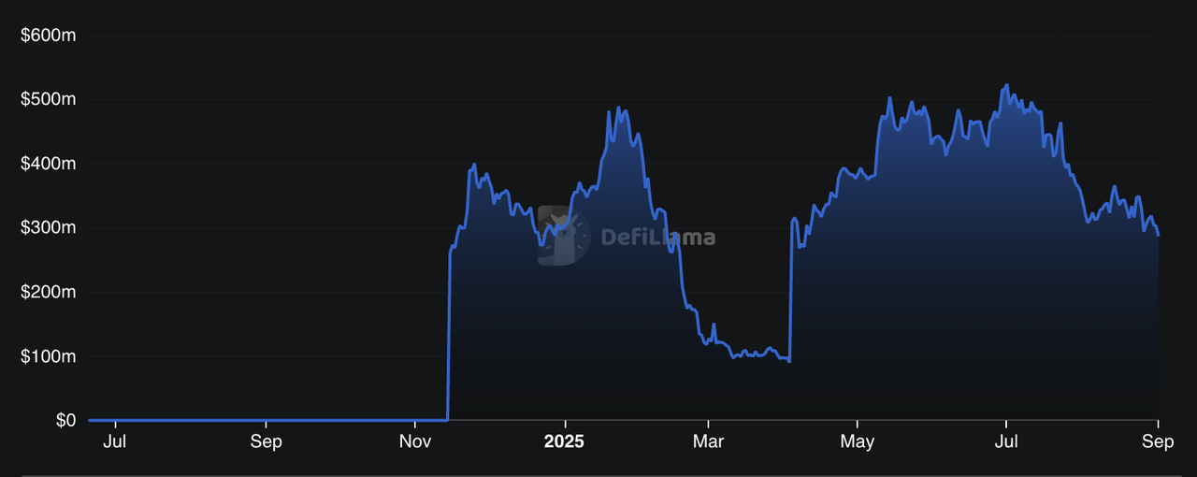Click the $600m y-axis label
Image resolution: width=1197 pixels, height=477 pixels.
(x=47, y=36)
